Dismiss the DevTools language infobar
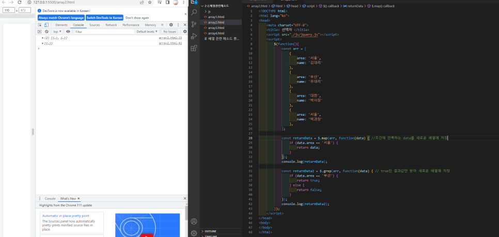This screenshot has height=237, width=499. click(185, 14)
